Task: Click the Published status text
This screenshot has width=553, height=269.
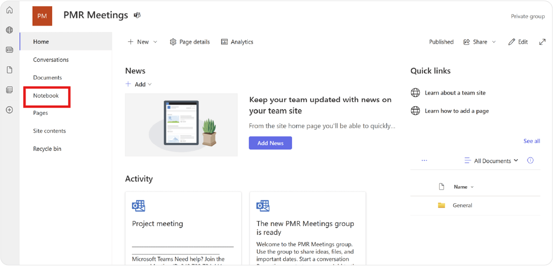Action: click(441, 42)
